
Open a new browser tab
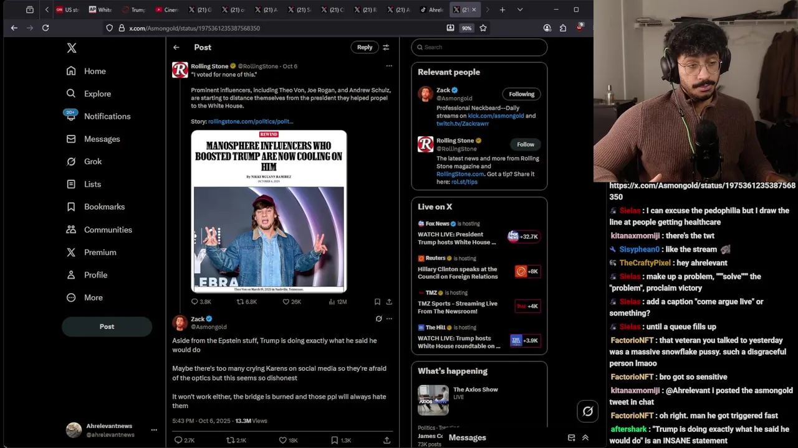[x=502, y=9]
